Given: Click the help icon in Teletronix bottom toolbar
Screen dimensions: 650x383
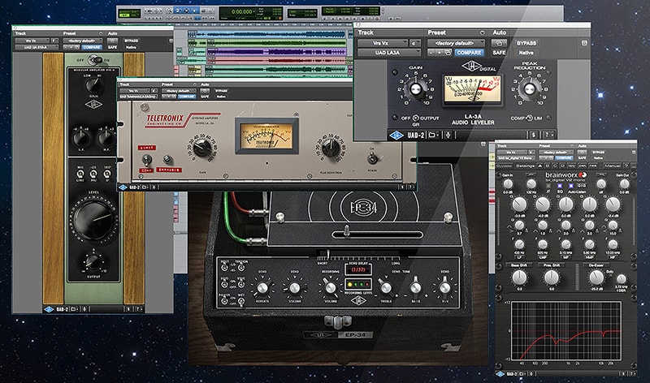Looking at the screenshot, I should coord(411,187).
